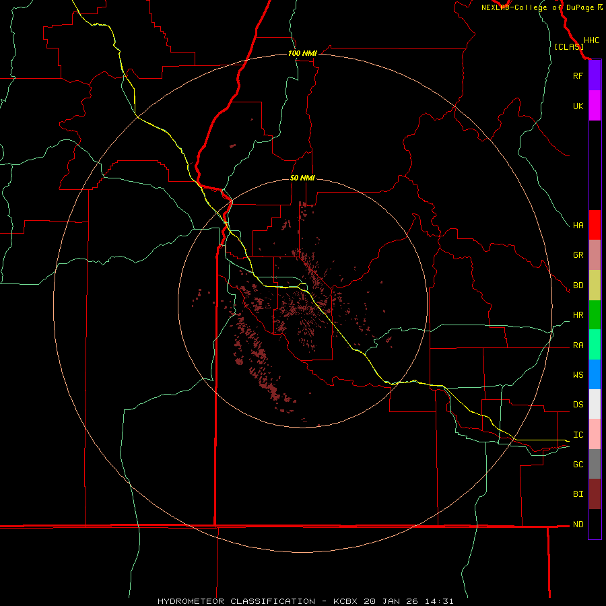Click the IC legend label
Viewport: 606px width, 606px height.
click(x=578, y=435)
